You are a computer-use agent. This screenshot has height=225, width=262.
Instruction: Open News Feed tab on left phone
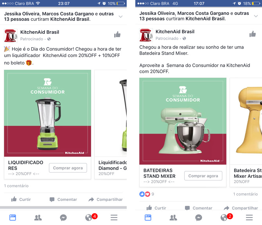(13, 218)
